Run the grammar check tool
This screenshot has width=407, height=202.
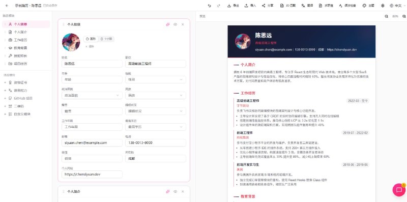347,6
